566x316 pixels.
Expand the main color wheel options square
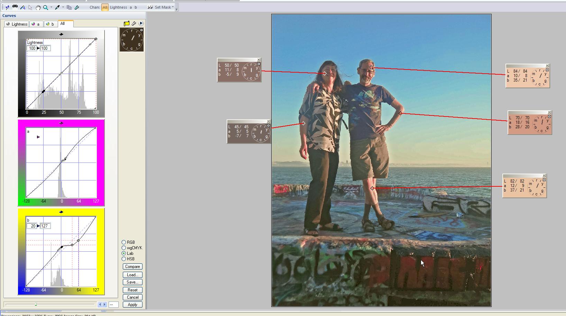tap(141, 30)
